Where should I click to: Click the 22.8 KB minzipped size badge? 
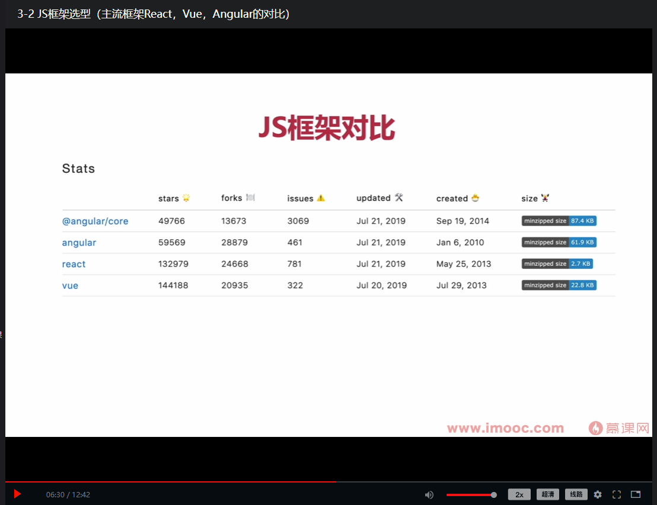559,285
